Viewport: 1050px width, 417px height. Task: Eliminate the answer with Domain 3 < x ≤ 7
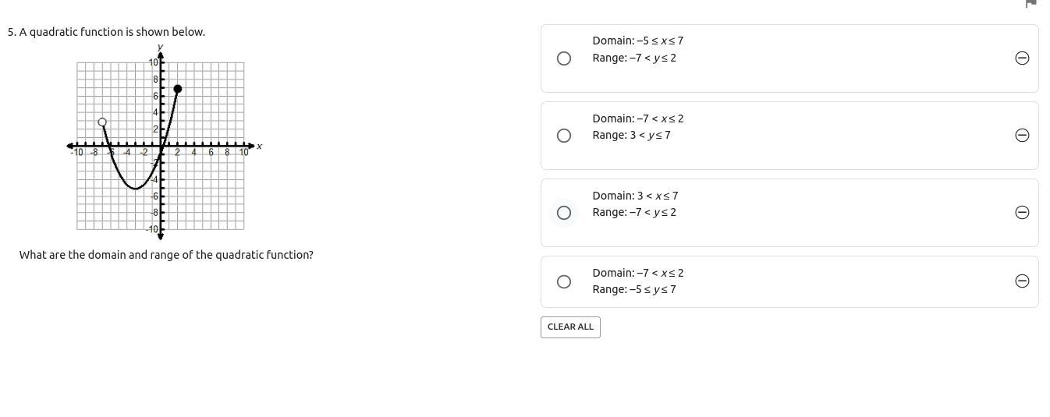(1022, 213)
